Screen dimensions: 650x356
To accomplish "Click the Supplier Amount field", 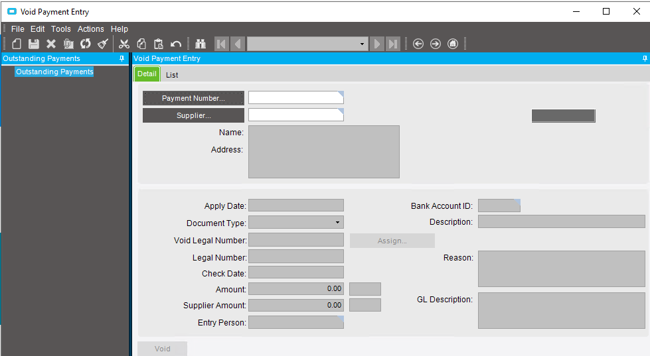I will [x=296, y=305].
